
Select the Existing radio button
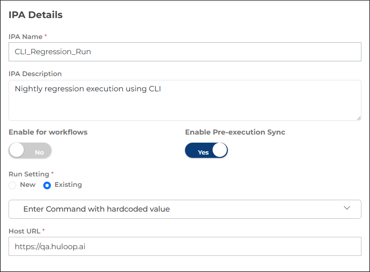[x=47, y=185]
